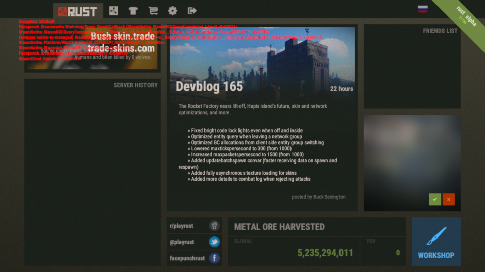Change language via Russian flag icon

[423, 9]
